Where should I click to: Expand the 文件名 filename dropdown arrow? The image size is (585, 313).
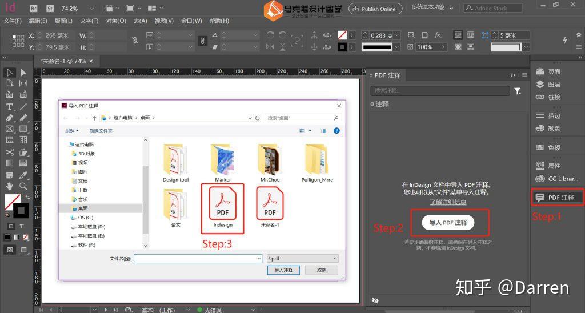pos(259,259)
